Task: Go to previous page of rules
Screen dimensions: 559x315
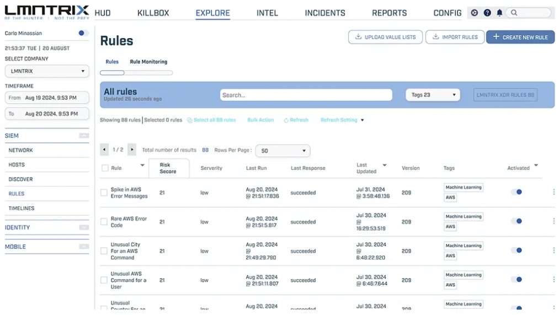Action: pos(104,150)
